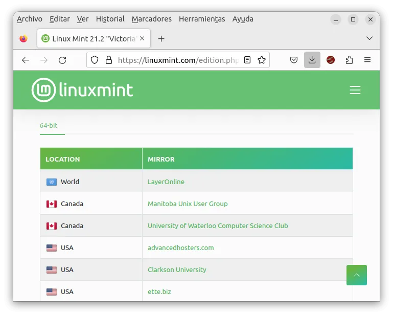The width and height of the screenshot is (393, 316).
Task: Open the advancedhosters.com mirror link
Action: click(x=181, y=248)
